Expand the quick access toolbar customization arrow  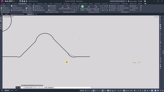tap(28, 1)
